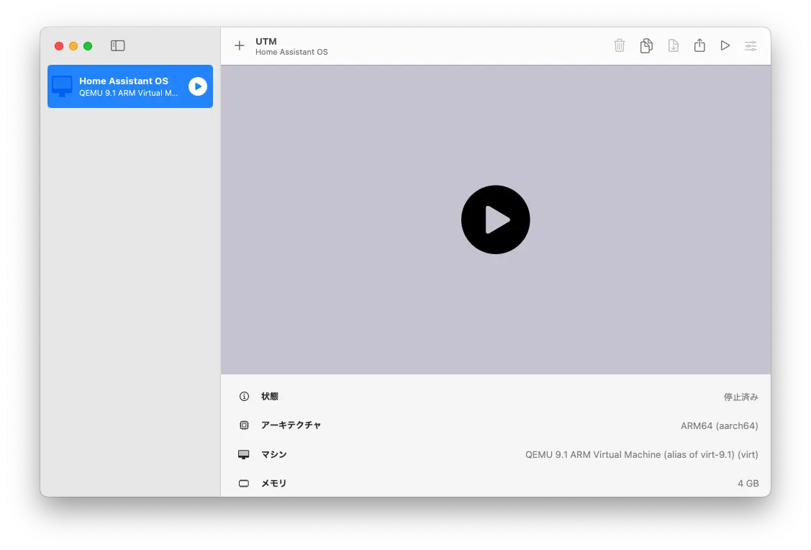
Task: Minimize the UTM window with yellow button
Action: pos(73,46)
